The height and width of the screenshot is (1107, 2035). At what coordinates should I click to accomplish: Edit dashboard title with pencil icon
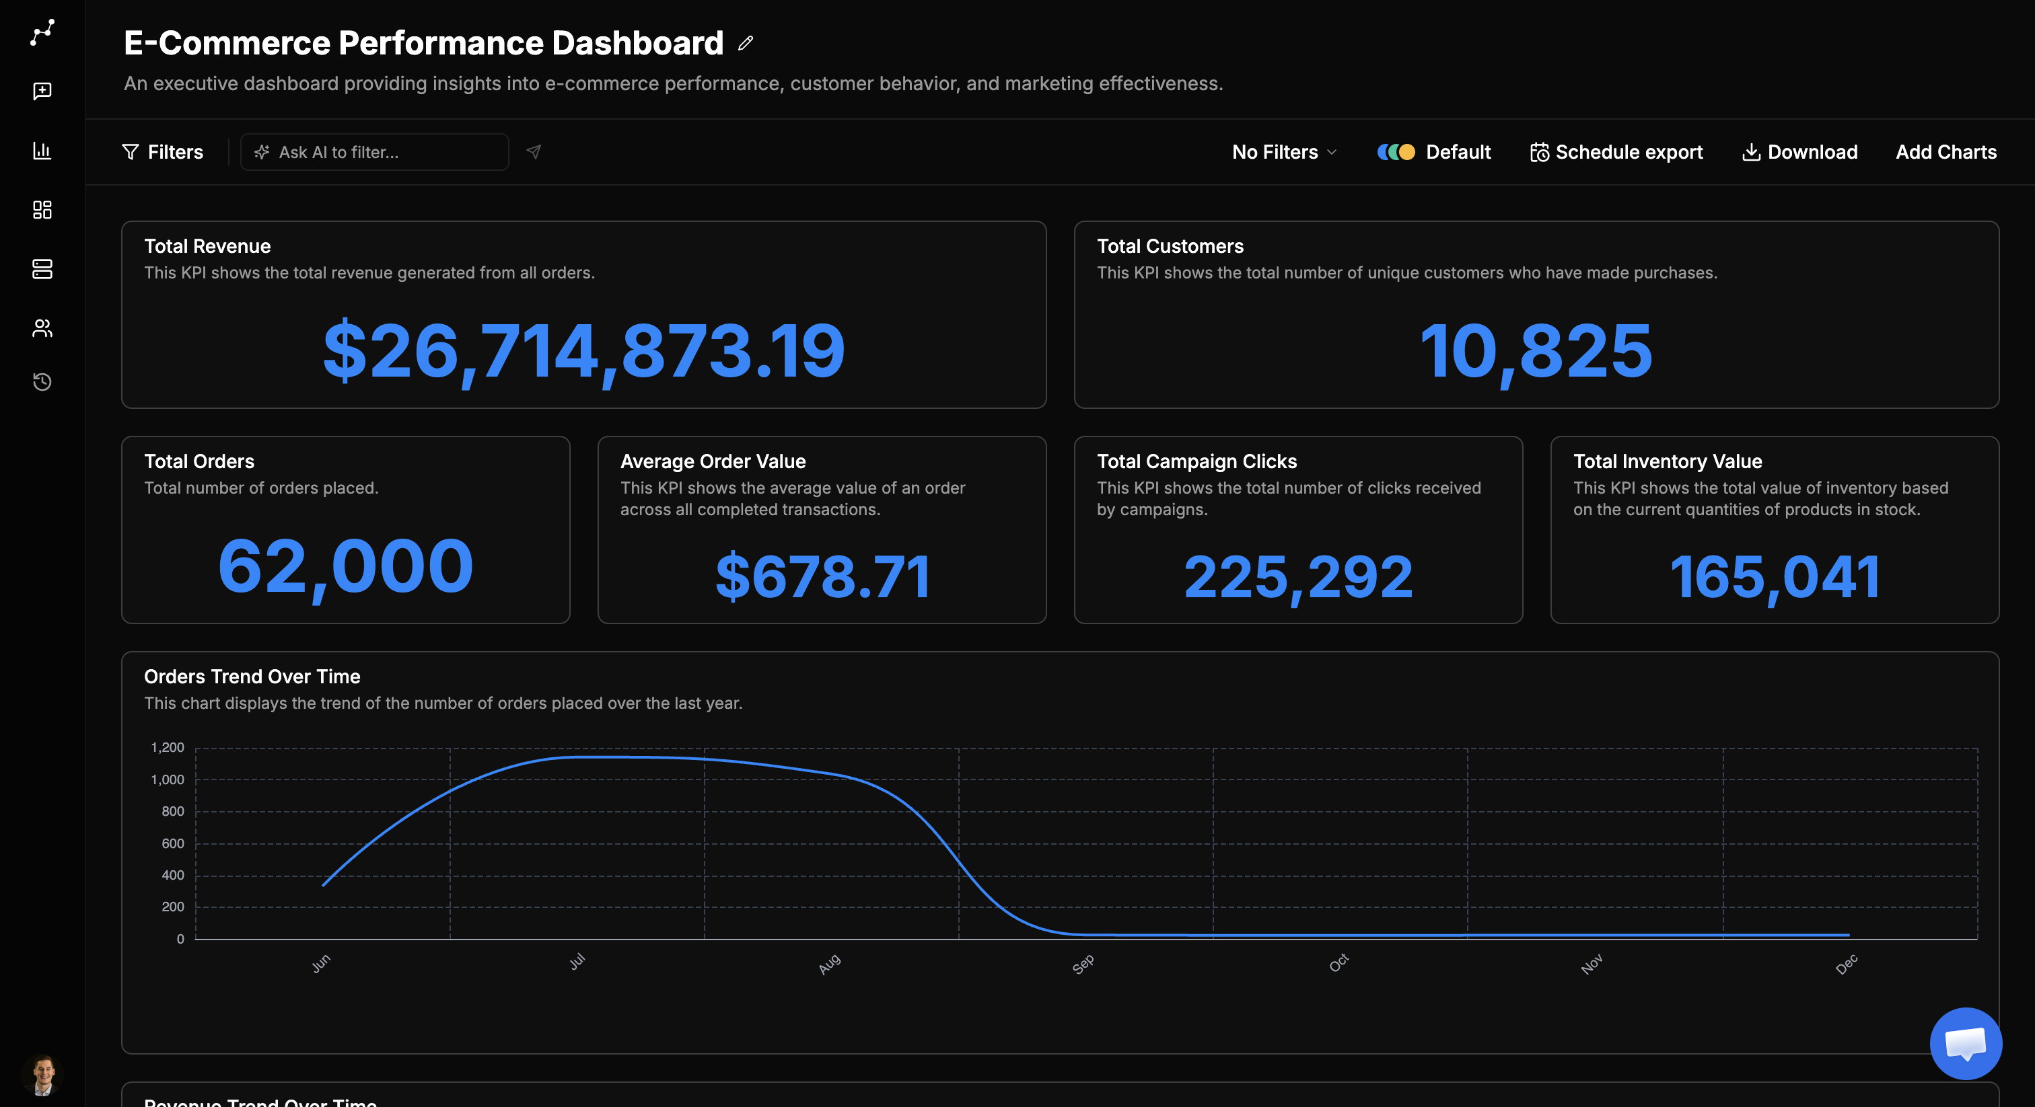coord(745,44)
